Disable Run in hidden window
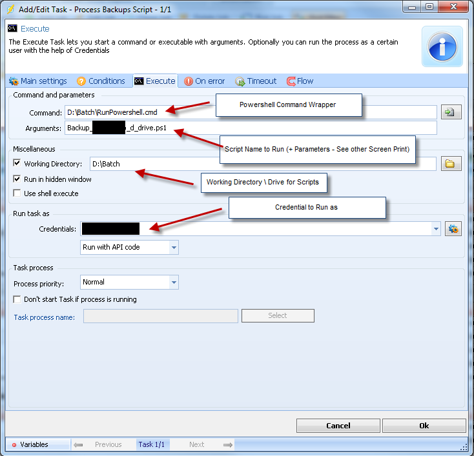Screen dimensions: 474x456 pos(17,179)
